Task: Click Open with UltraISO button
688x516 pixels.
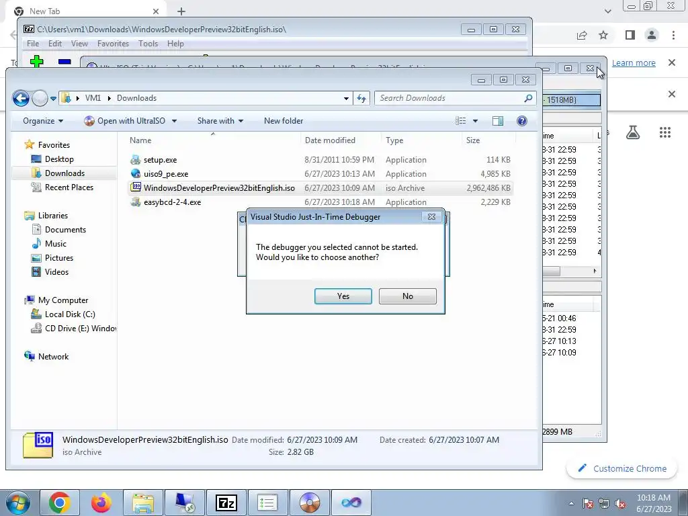Action: coord(125,121)
